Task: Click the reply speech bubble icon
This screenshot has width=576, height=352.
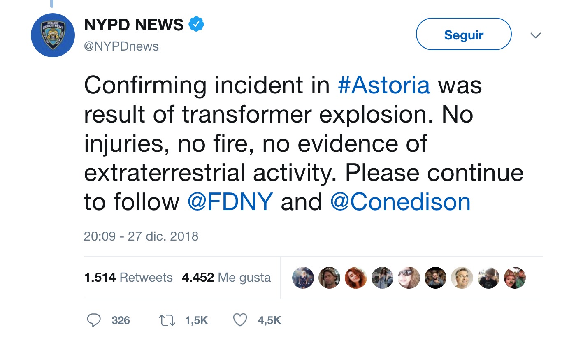Action: pos(94,320)
